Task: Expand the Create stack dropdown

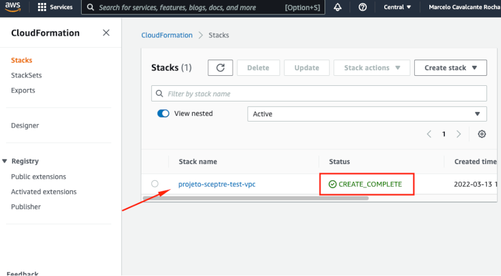Action: pos(450,67)
